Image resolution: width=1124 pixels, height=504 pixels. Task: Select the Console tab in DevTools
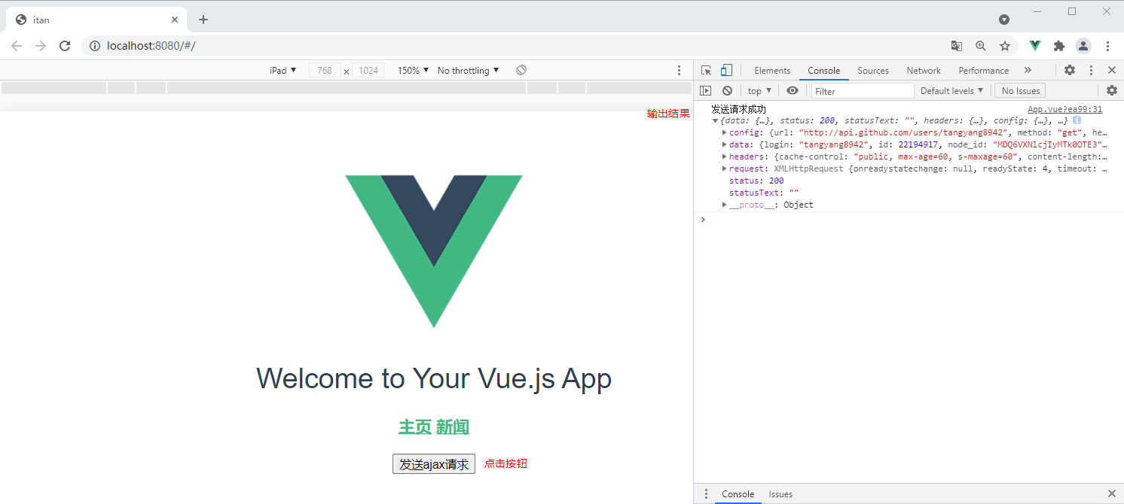click(x=823, y=70)
